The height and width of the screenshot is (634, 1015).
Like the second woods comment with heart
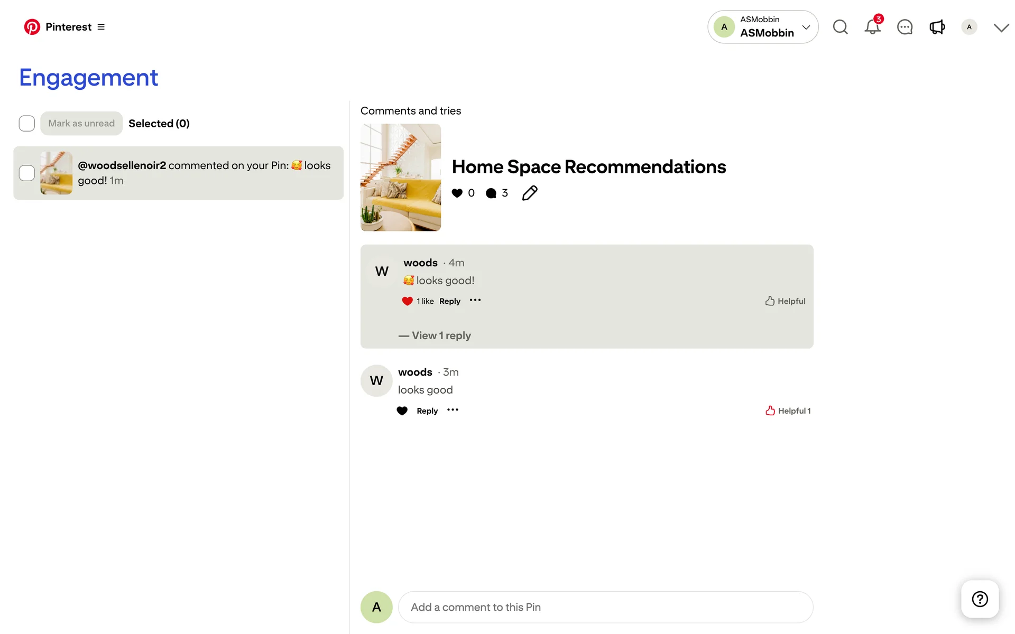402,411
